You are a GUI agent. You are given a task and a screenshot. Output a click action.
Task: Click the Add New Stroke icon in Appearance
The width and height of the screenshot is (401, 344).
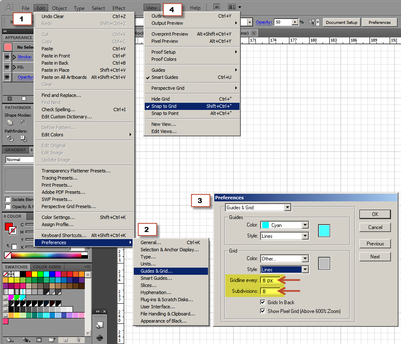click(x=10, y=99)
